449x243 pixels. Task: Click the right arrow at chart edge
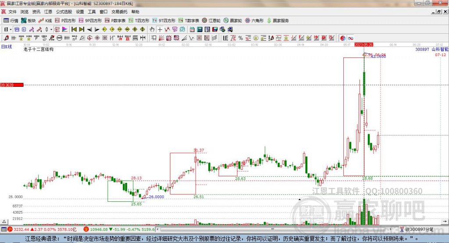coord(445,222)
